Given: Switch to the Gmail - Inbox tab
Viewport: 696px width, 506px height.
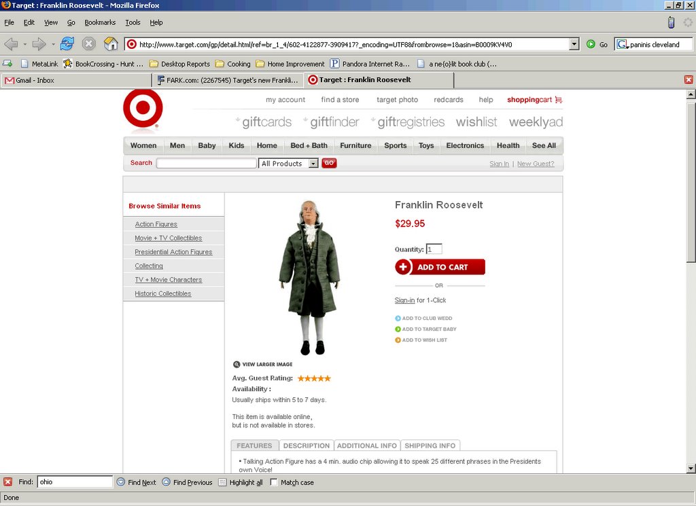Looking at the screenshot, I should coord(76,80).
